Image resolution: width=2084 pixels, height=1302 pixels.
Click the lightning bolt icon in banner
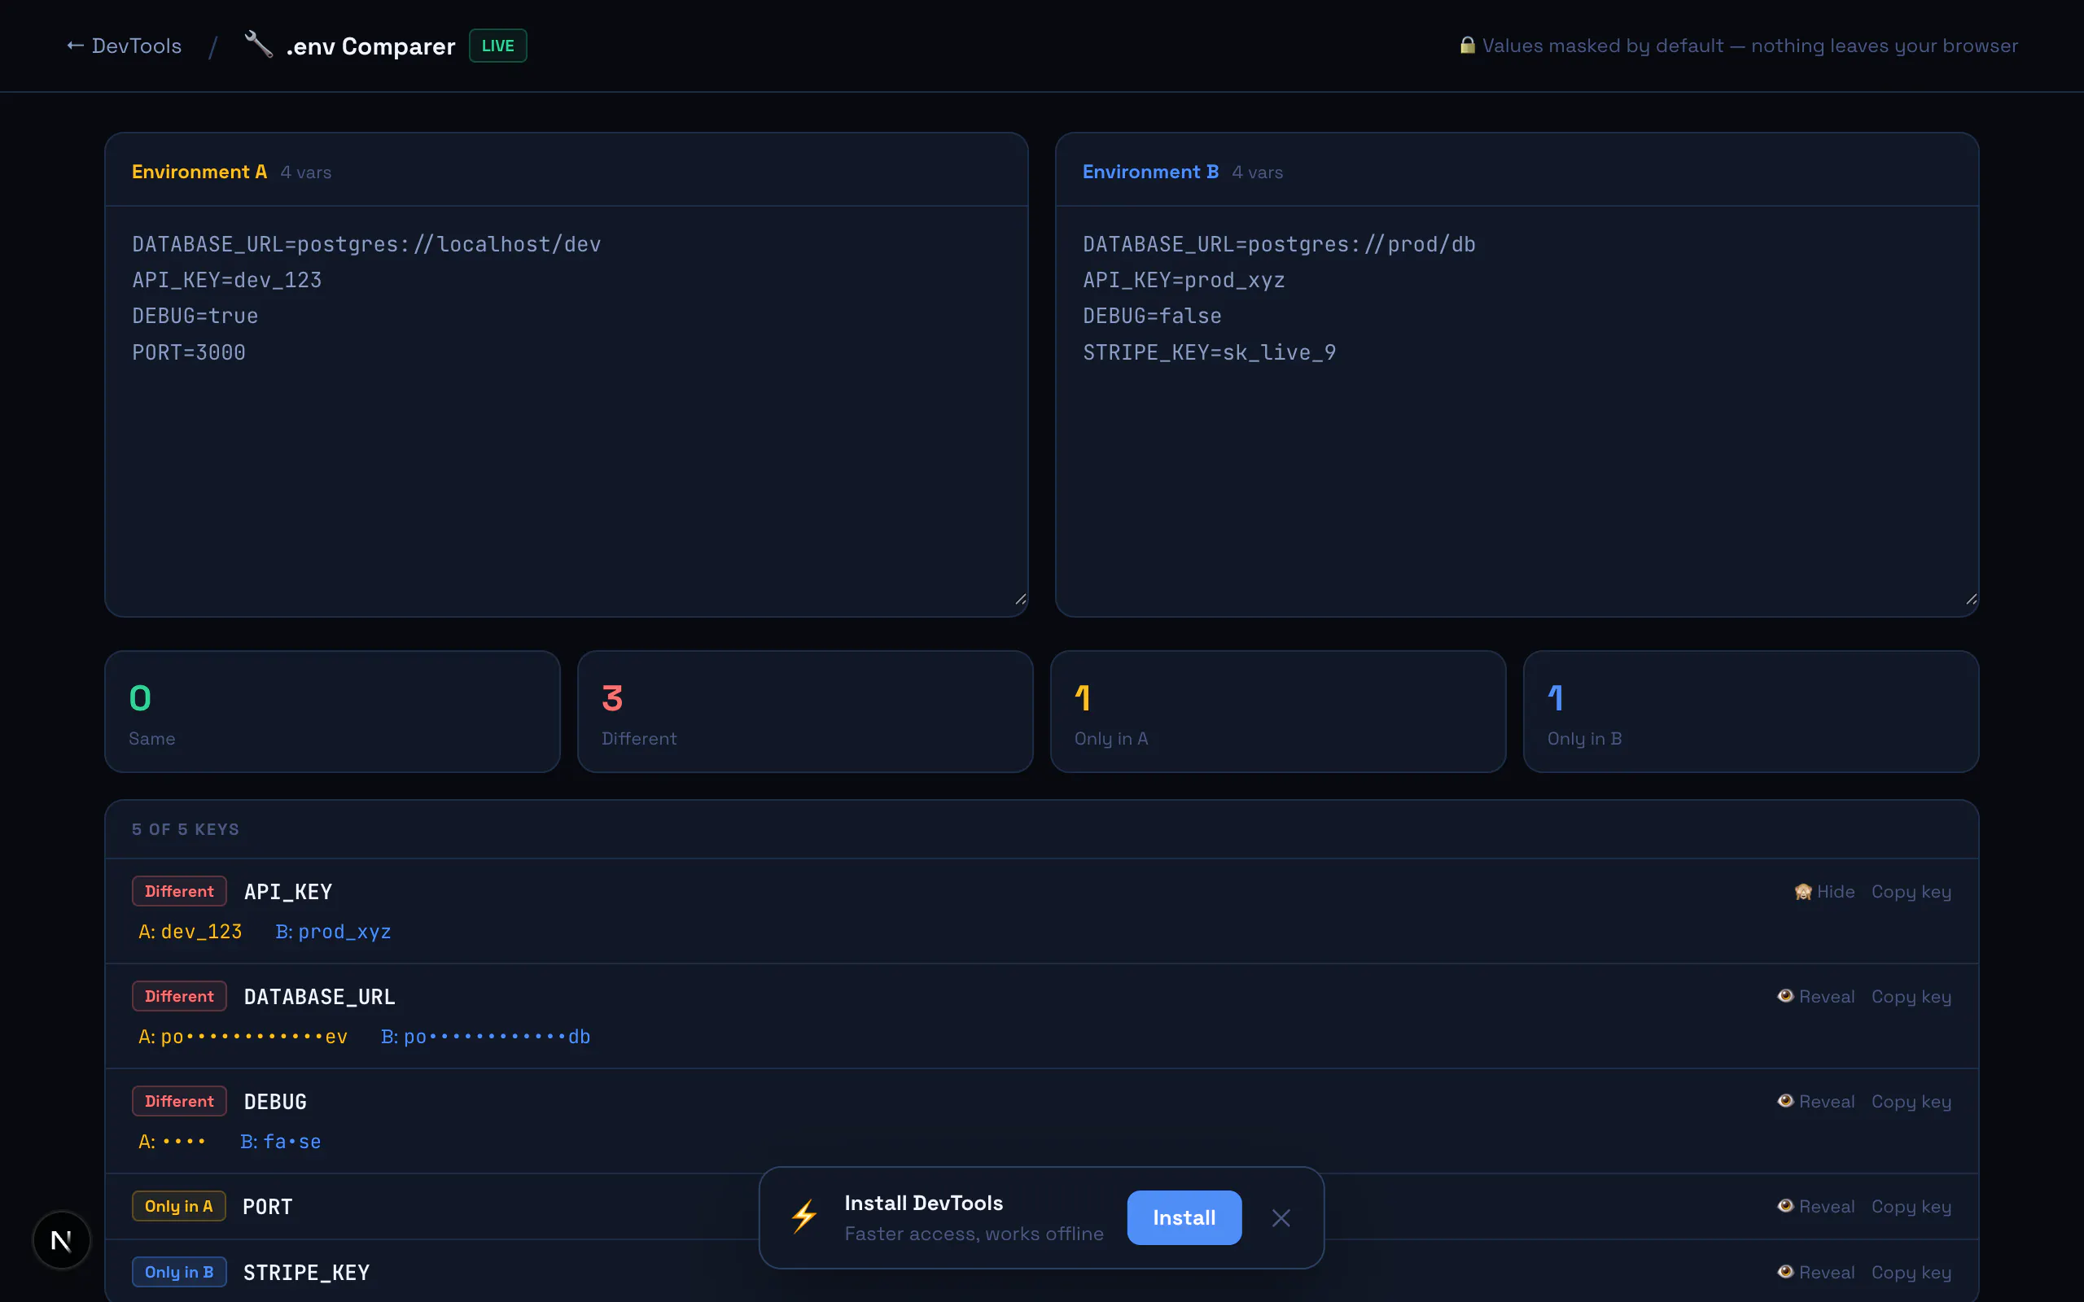(x=804, y=1217)
